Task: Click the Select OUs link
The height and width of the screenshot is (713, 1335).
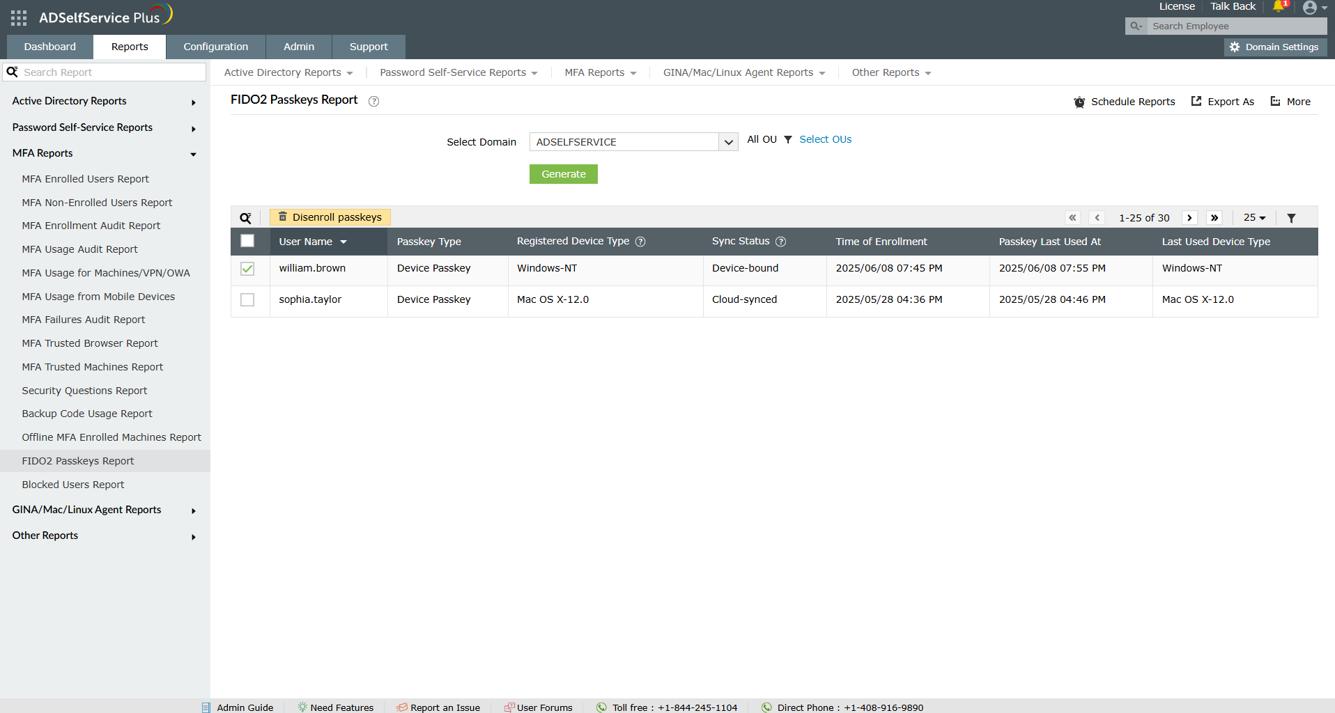Action: pos(825,139)
